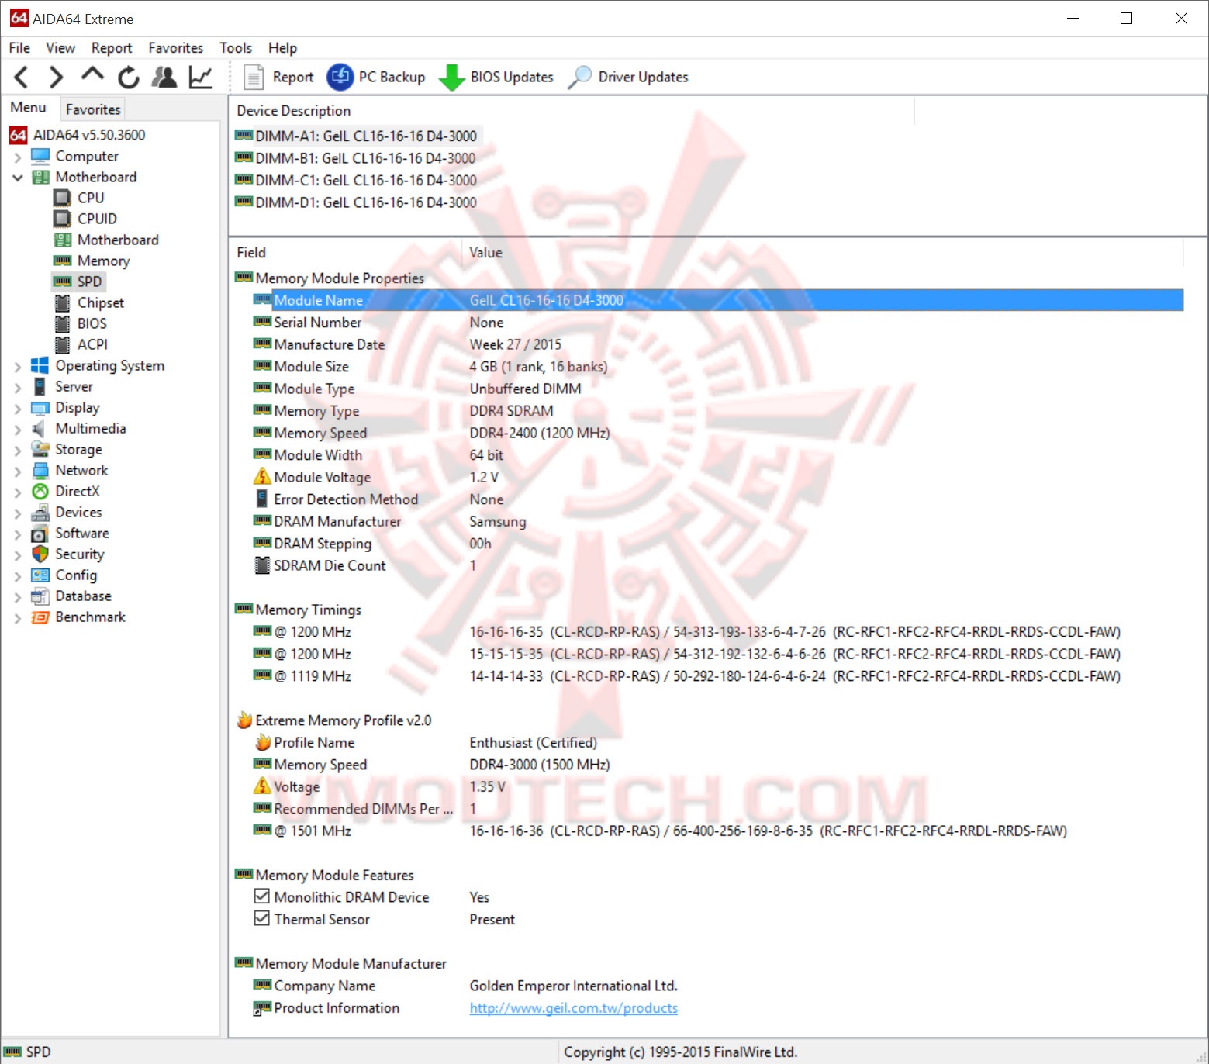This screenshot has height=1064, width=1209.
Task: Open the Tools menu
Action: tap(236, 48)
